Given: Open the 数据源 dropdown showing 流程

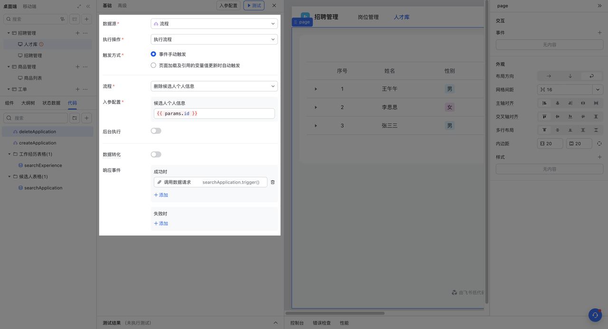Looking at the screenshot, I should [214, 24].
